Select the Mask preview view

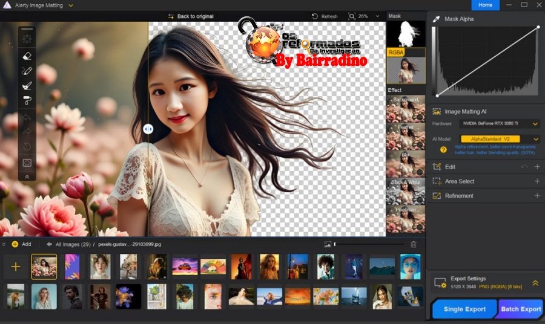tap(406, 34)
